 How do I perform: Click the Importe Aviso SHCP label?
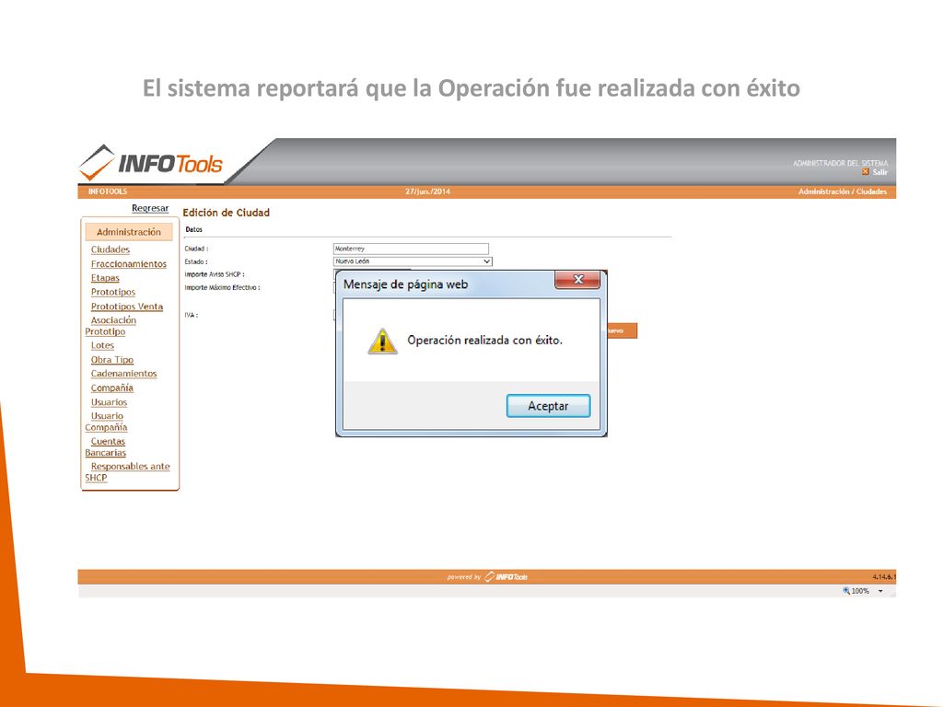[x=214, y=274]
